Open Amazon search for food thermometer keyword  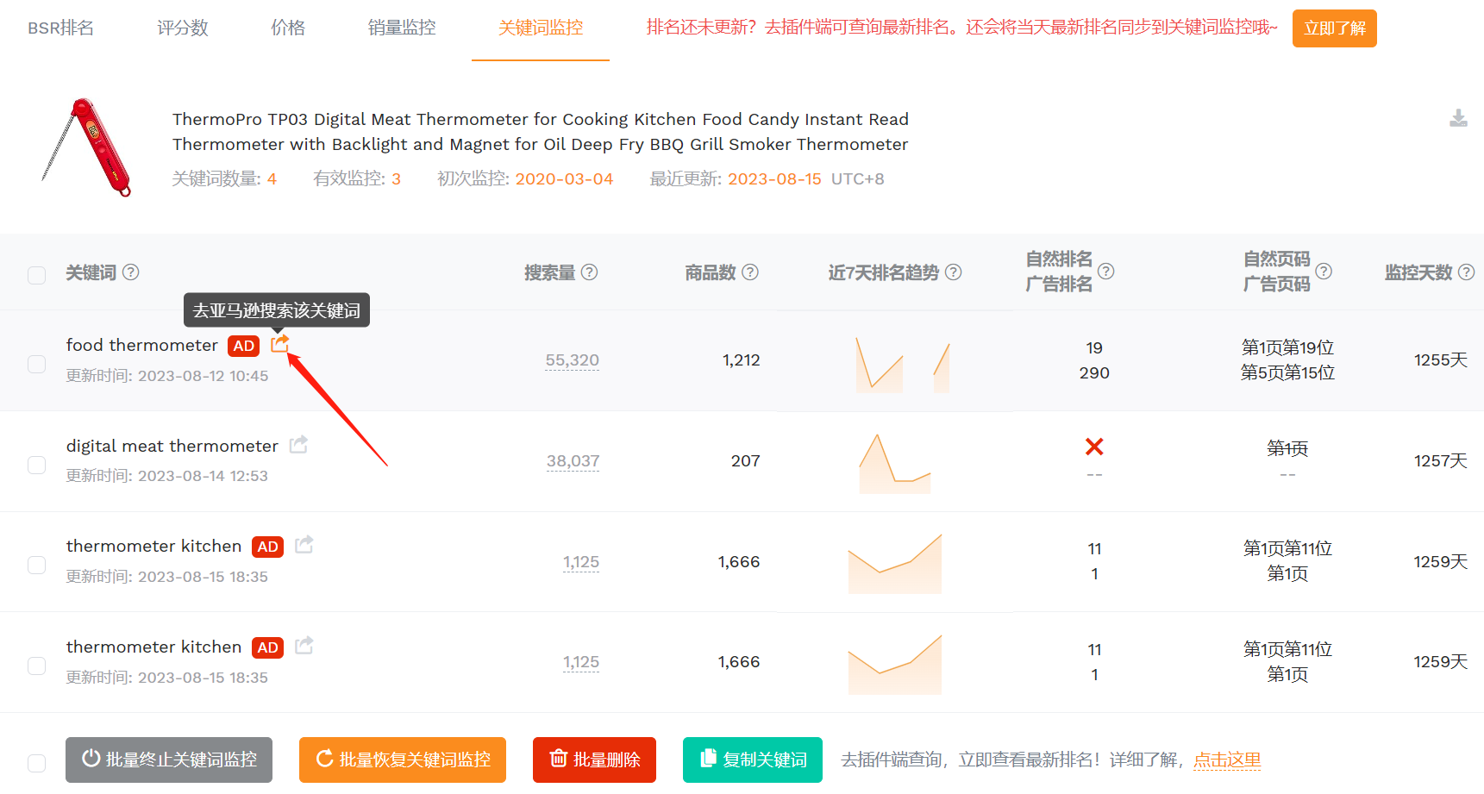(x=279, y=344)
